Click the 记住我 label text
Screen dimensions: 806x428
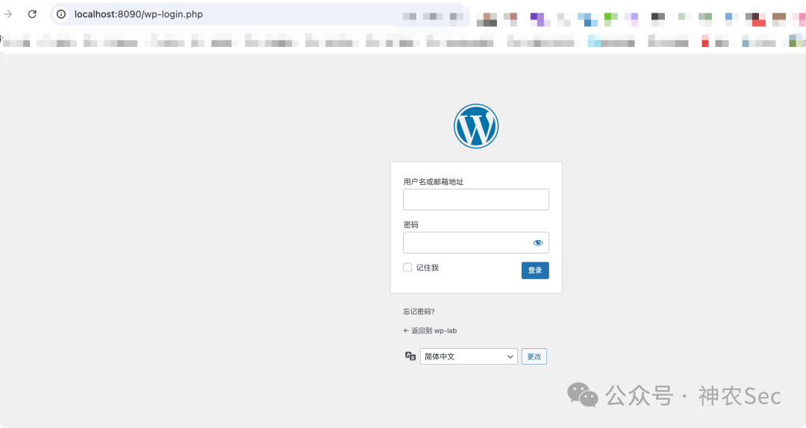pos(427,268)
